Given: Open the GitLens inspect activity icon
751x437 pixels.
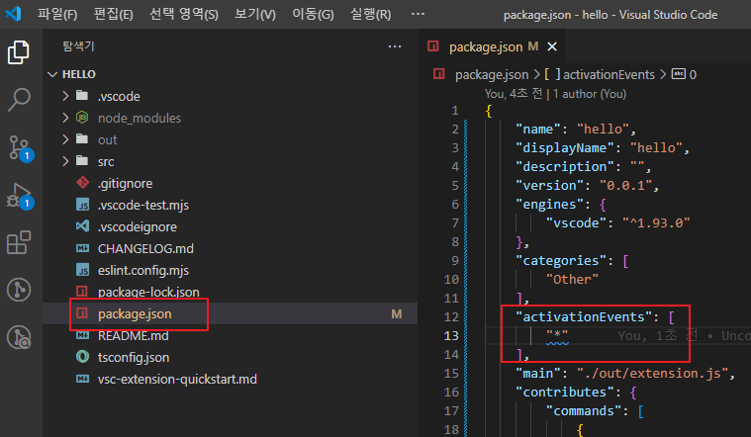Looking at the screenshot, I should 19,337.
